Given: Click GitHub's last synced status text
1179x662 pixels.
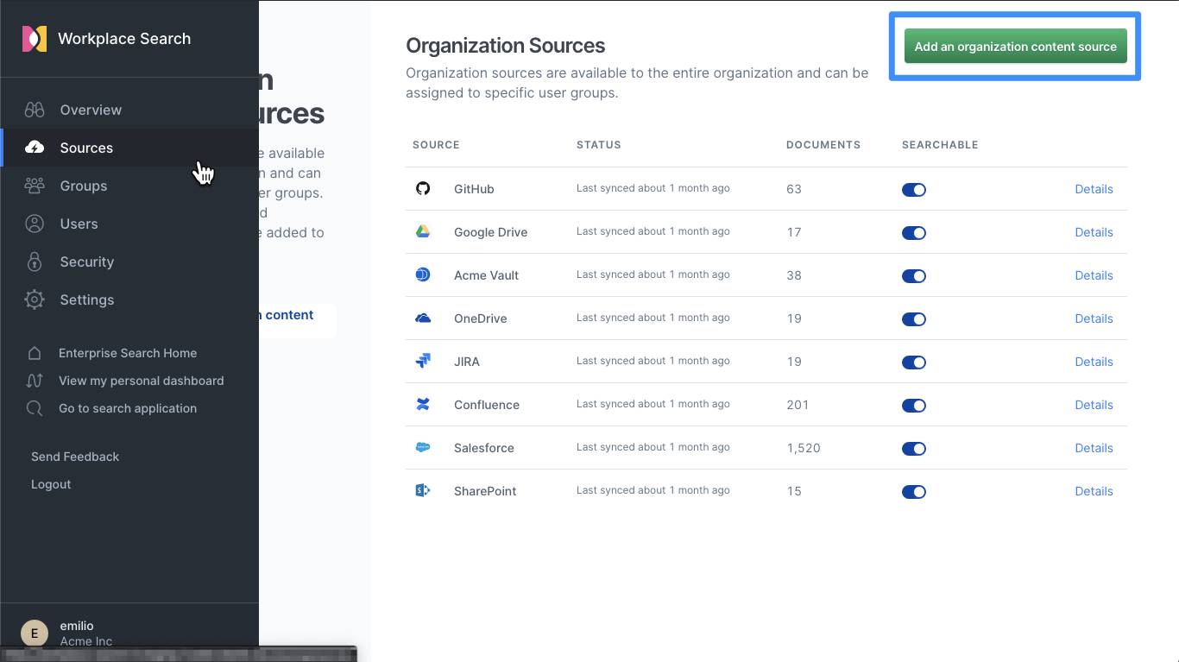Looking at the screenshot, I should [x=653, y=188].
